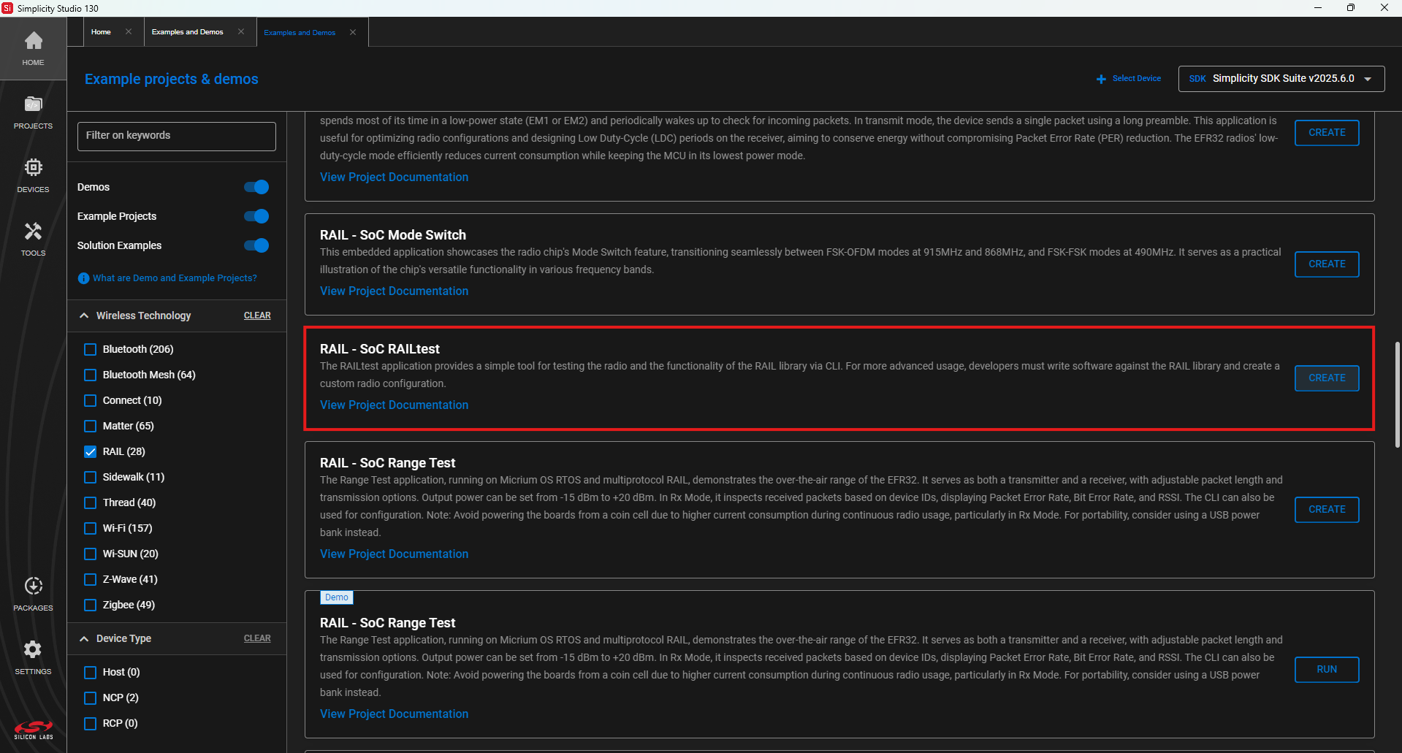Uncheck the RAIL (28) checkbox

pos(91,452)
